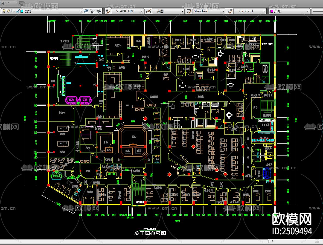Click the Layer Previous icon
323x245 pixels.
pos(92,11)
